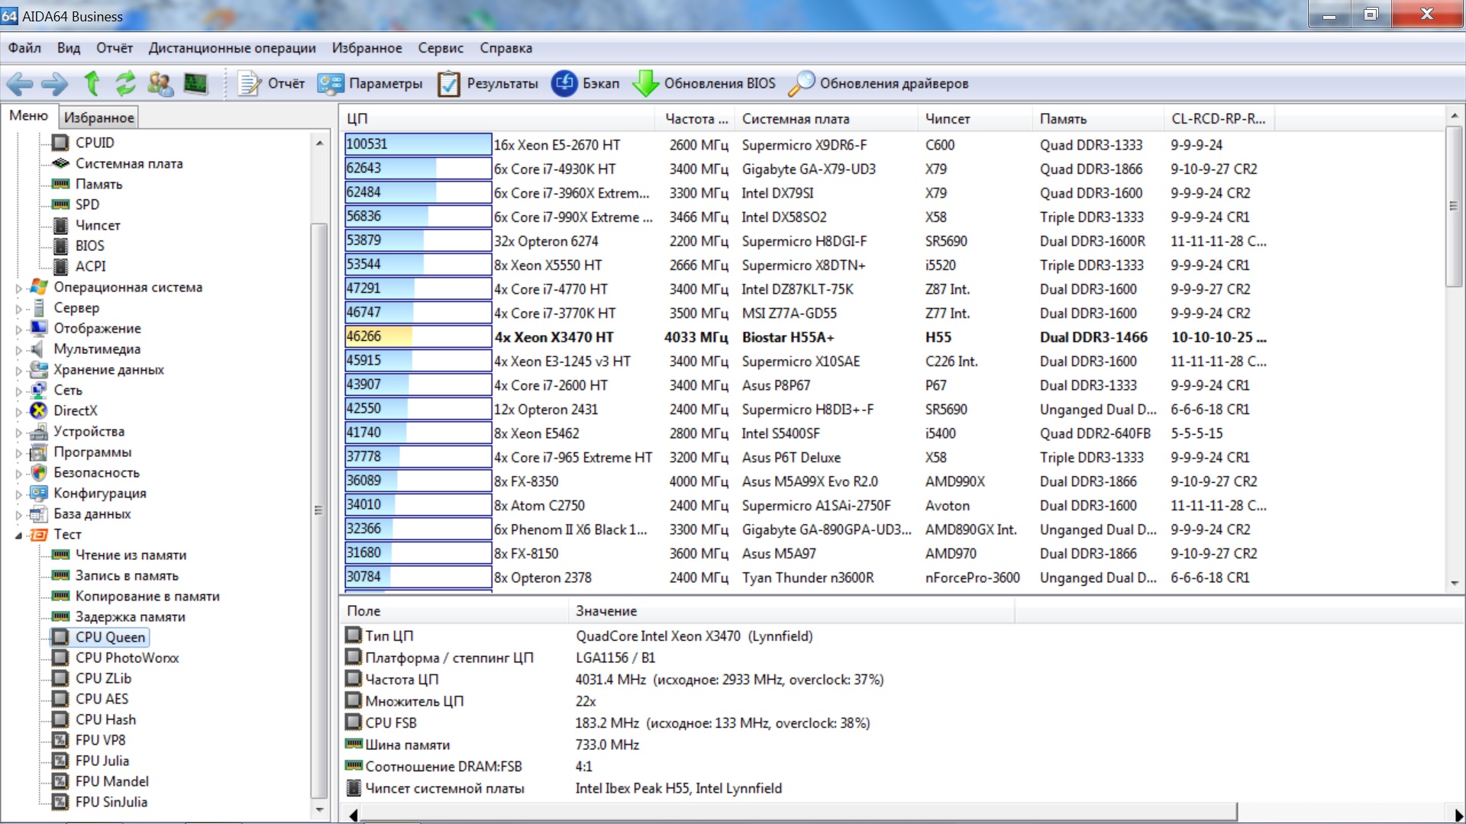Click the Результаты toolbar button
Image resolution: width=1466 pixels, height=824 pixels.
tap(488, 83)
